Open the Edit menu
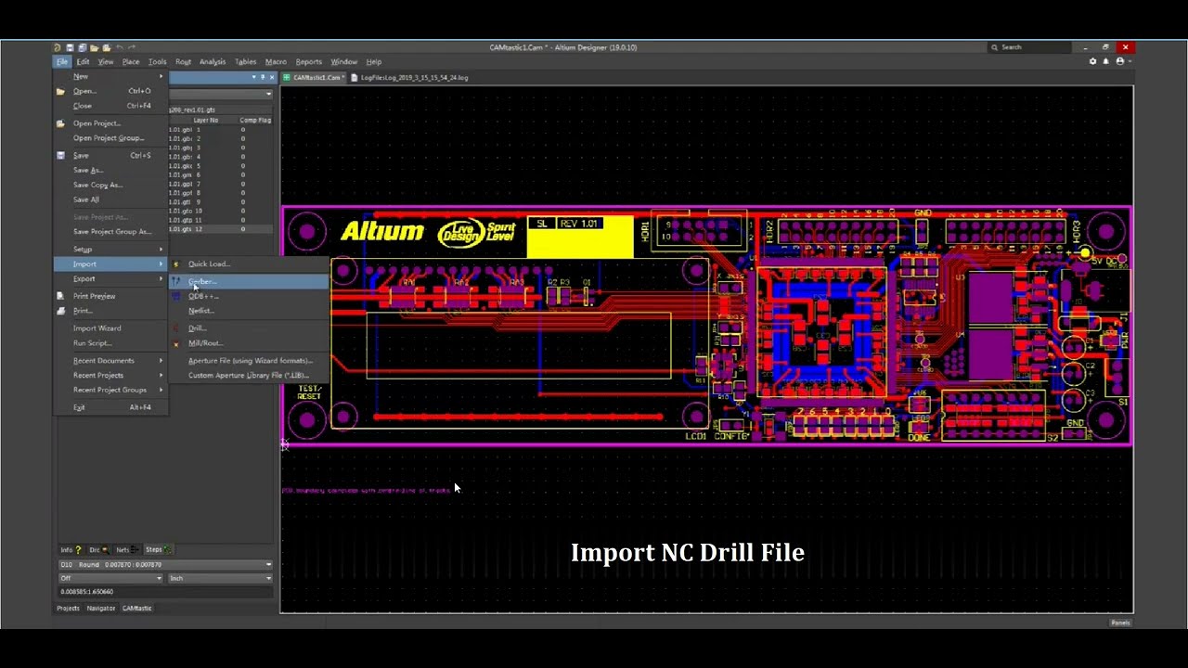This screenshot has width=1188, height=668. (x=83, y=61)
